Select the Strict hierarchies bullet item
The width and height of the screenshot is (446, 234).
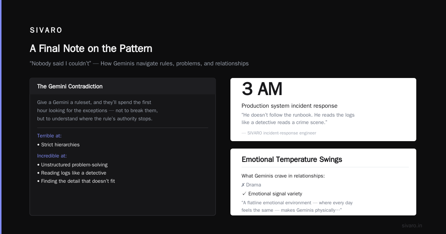tap(58, 144)
